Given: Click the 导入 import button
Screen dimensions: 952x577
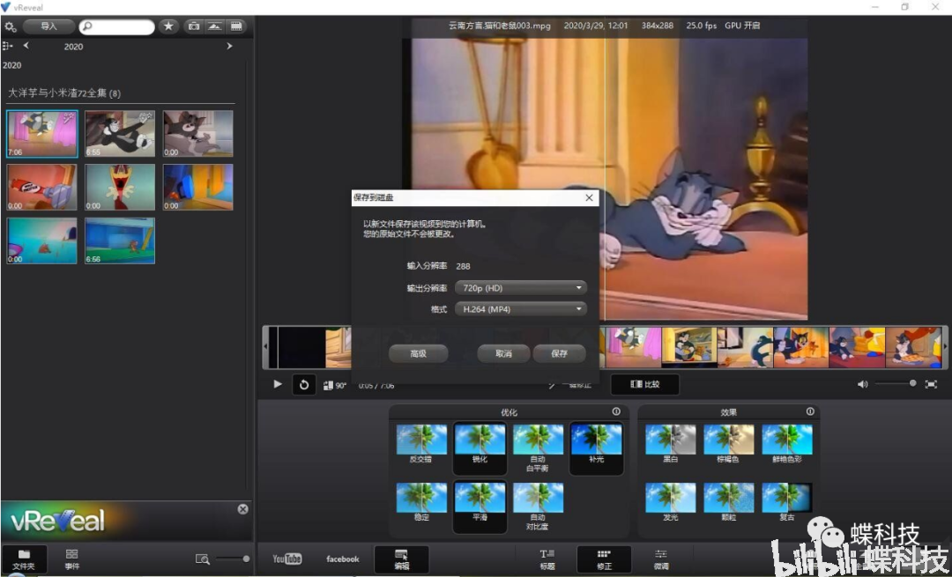Looking at the screenshot, I should 49,26.
